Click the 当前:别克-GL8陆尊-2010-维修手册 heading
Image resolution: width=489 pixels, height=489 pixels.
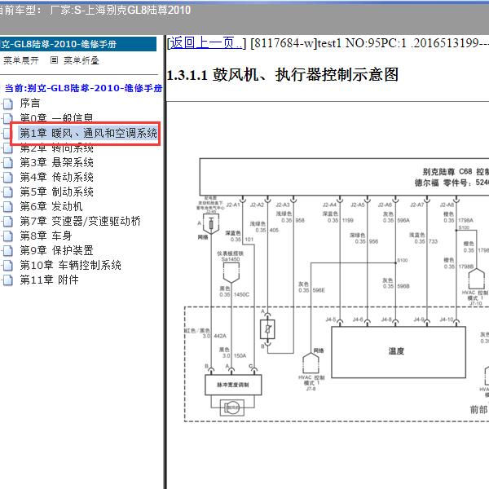point(83,88)
